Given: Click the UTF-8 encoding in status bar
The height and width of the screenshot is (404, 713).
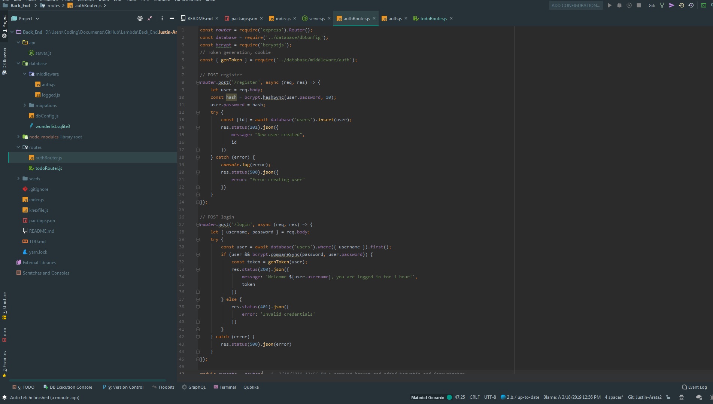Looking at the screenshot, I should tap(490, 397).
